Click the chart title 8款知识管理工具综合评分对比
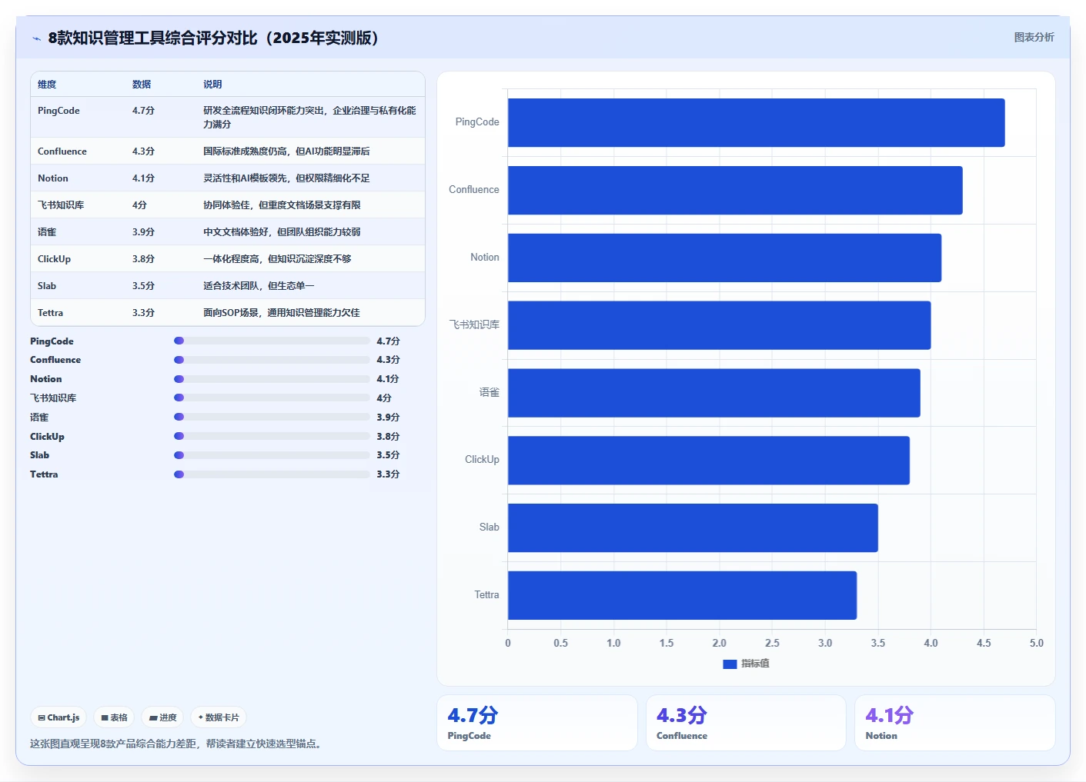Image resolution: width=1086 pixels, height=782 pixels. [x=214, y=38]
